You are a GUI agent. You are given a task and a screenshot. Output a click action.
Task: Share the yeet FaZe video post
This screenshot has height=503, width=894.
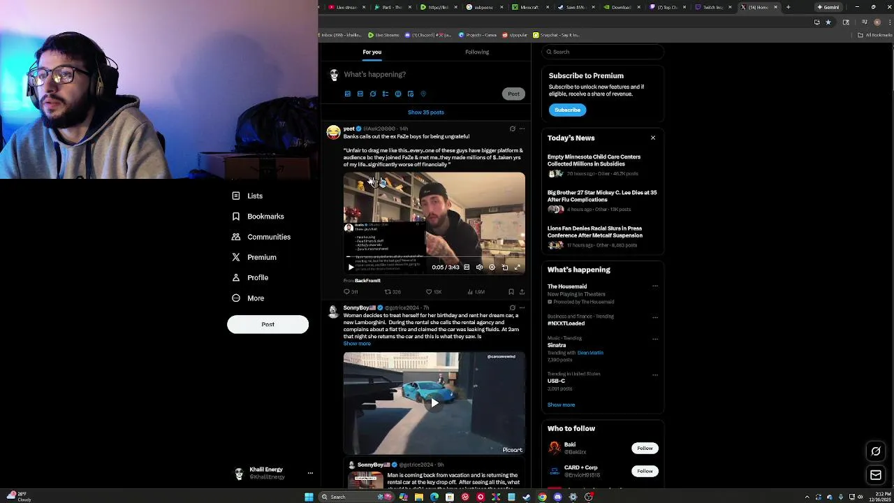coord(522,292)
